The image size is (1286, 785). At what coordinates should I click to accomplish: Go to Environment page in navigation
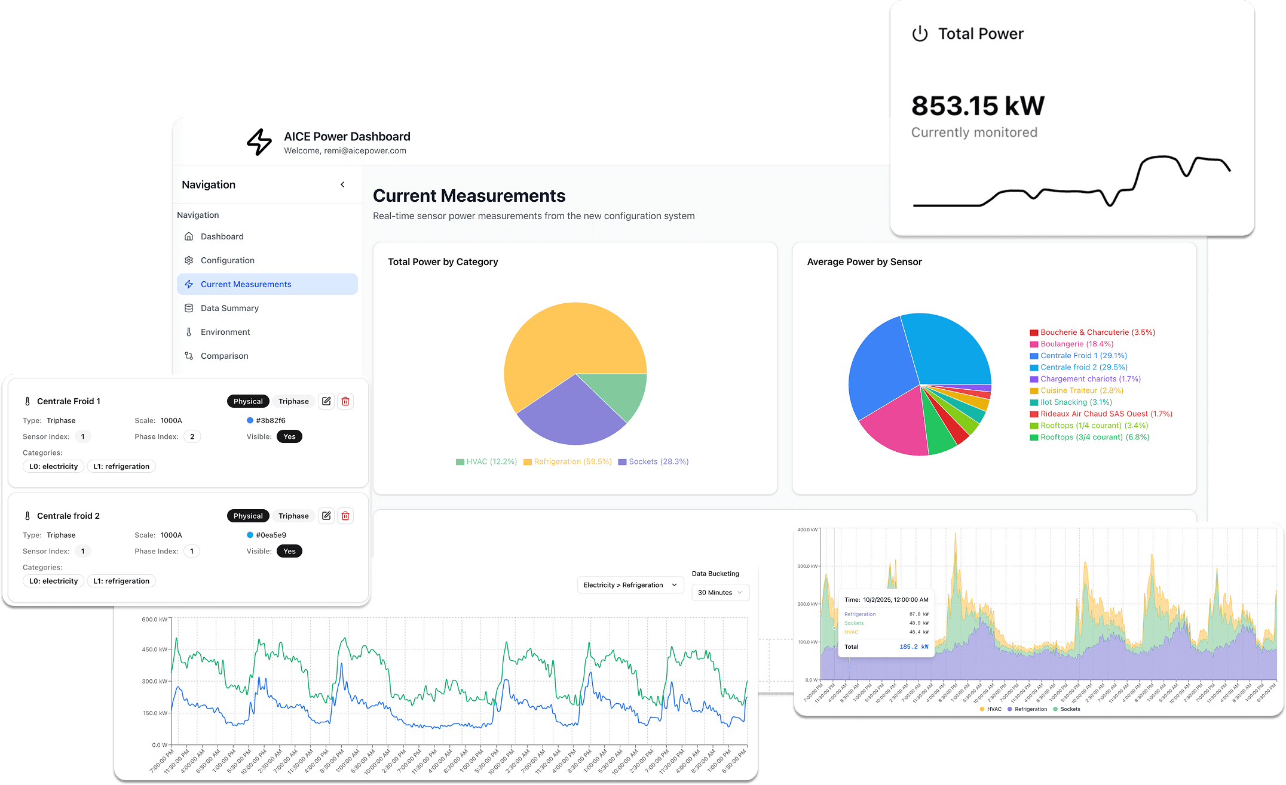coord(225,332)
